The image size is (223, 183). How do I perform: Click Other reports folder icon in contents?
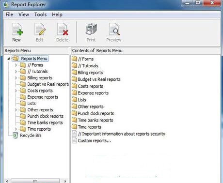pyautogui.click(x=74, y=106)
